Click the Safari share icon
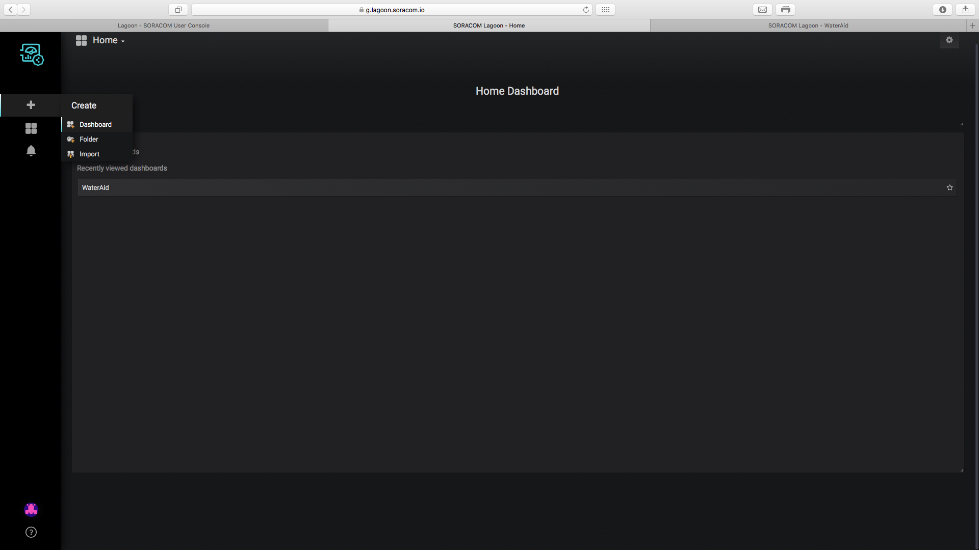Screen dimensions: 979x550 click(965, 10)
